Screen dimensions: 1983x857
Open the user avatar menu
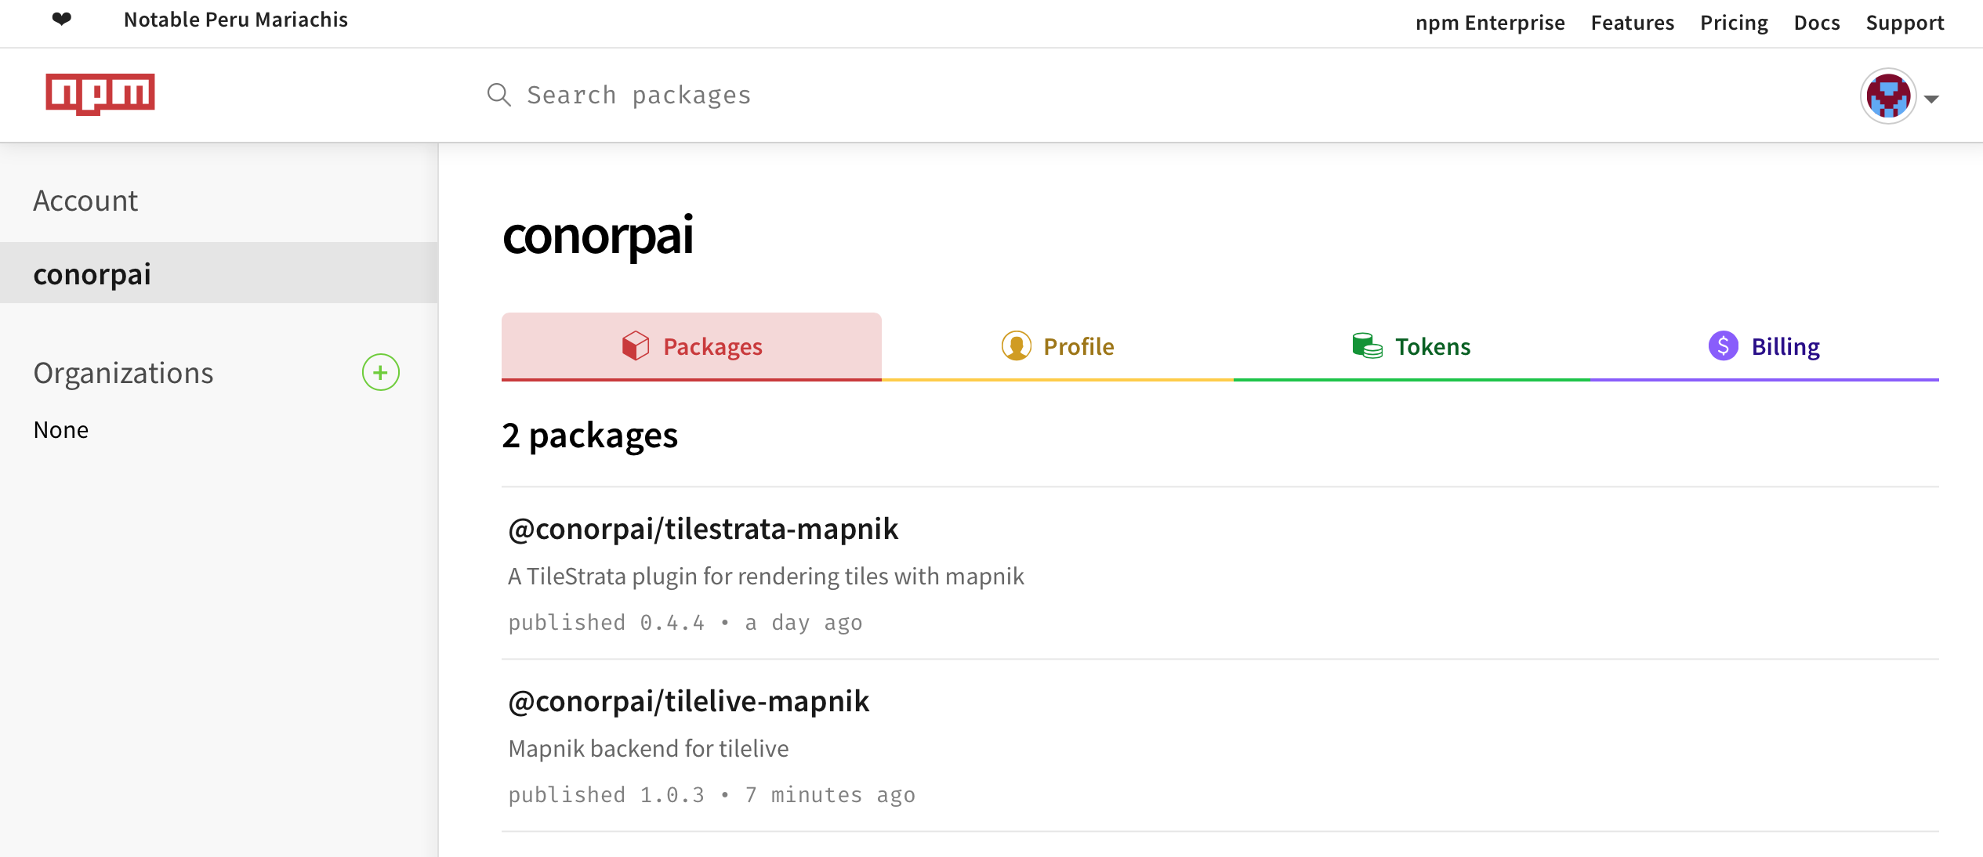point(1888,96)
